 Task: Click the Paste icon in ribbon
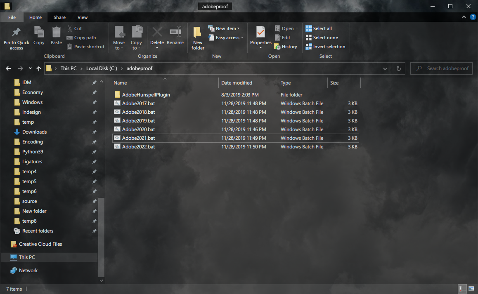(x=56, y=32)
